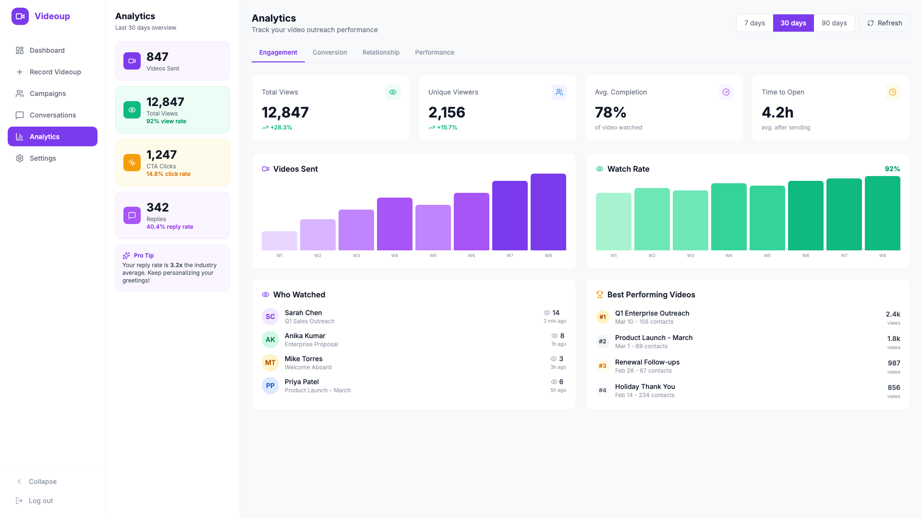Click the Refresh button
The height and width of the screenshot is (518, 922).
tap(885, 23)
